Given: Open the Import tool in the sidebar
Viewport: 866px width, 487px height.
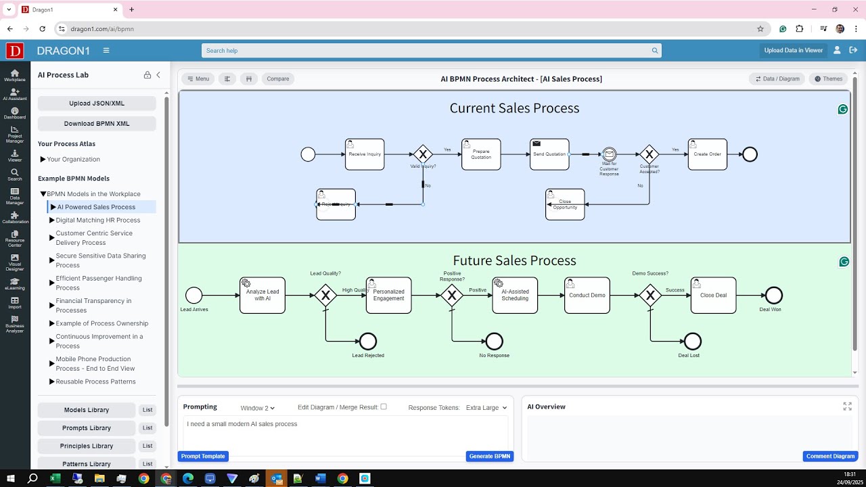Looking at the screenshot, I should [15, 304].
